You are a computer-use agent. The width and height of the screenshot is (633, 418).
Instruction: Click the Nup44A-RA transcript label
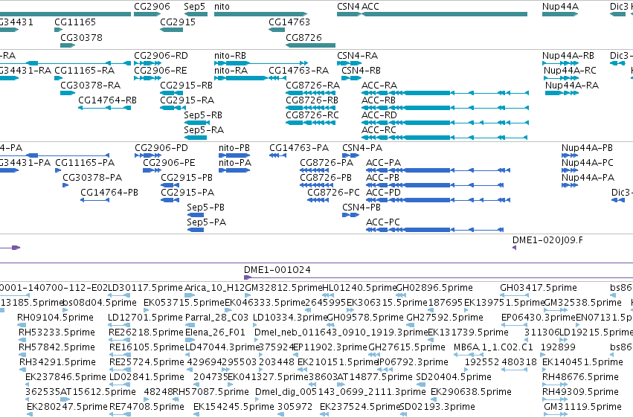point(572,85)
